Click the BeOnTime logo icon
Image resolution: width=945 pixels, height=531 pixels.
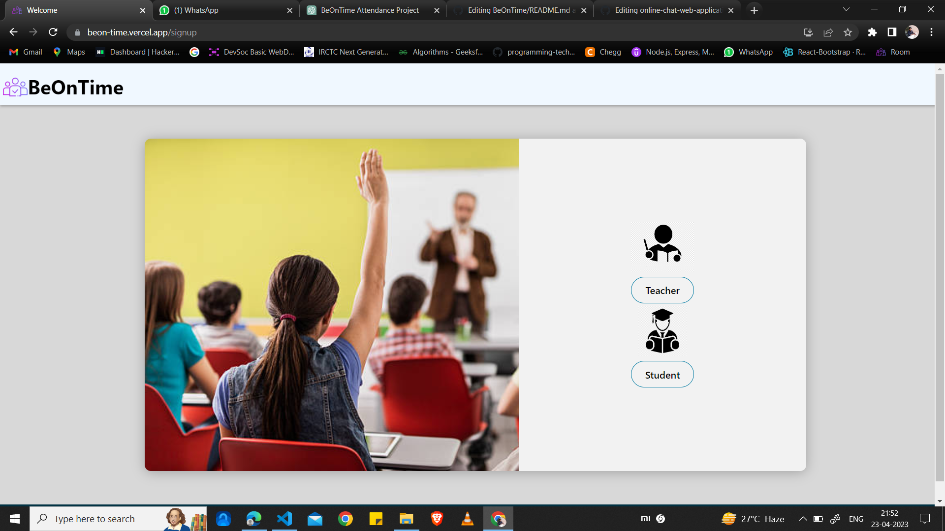pyautogui.click(x=15, y=88)
